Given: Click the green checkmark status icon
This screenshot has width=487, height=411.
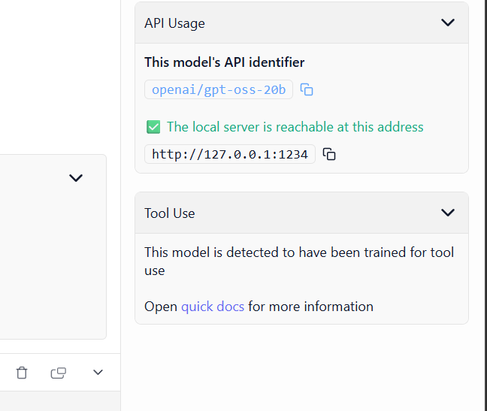Looking at the screenshot, I should (x=153, y=127).
